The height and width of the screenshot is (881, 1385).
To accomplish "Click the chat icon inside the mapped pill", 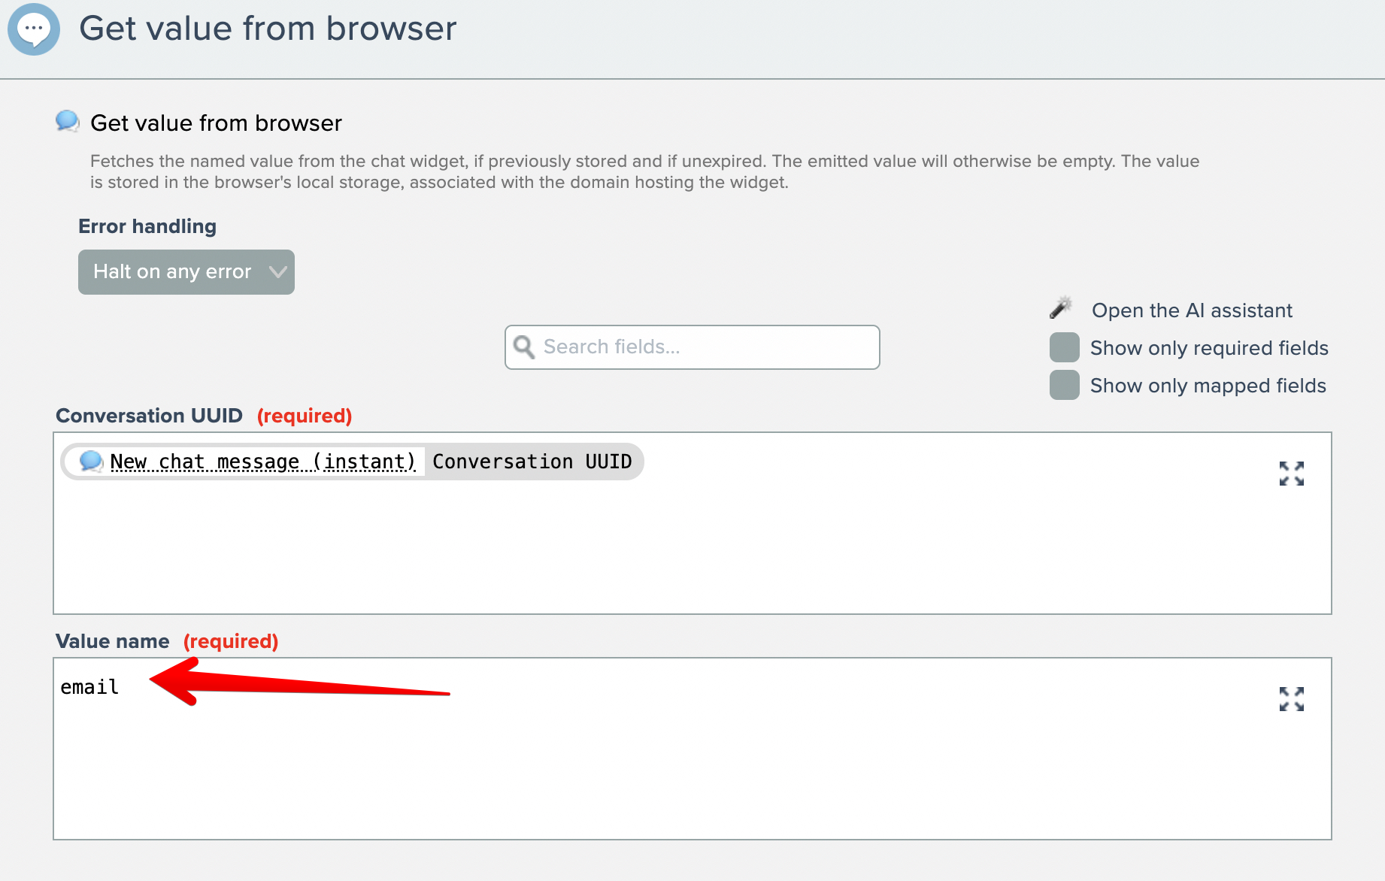I will 91,461.
